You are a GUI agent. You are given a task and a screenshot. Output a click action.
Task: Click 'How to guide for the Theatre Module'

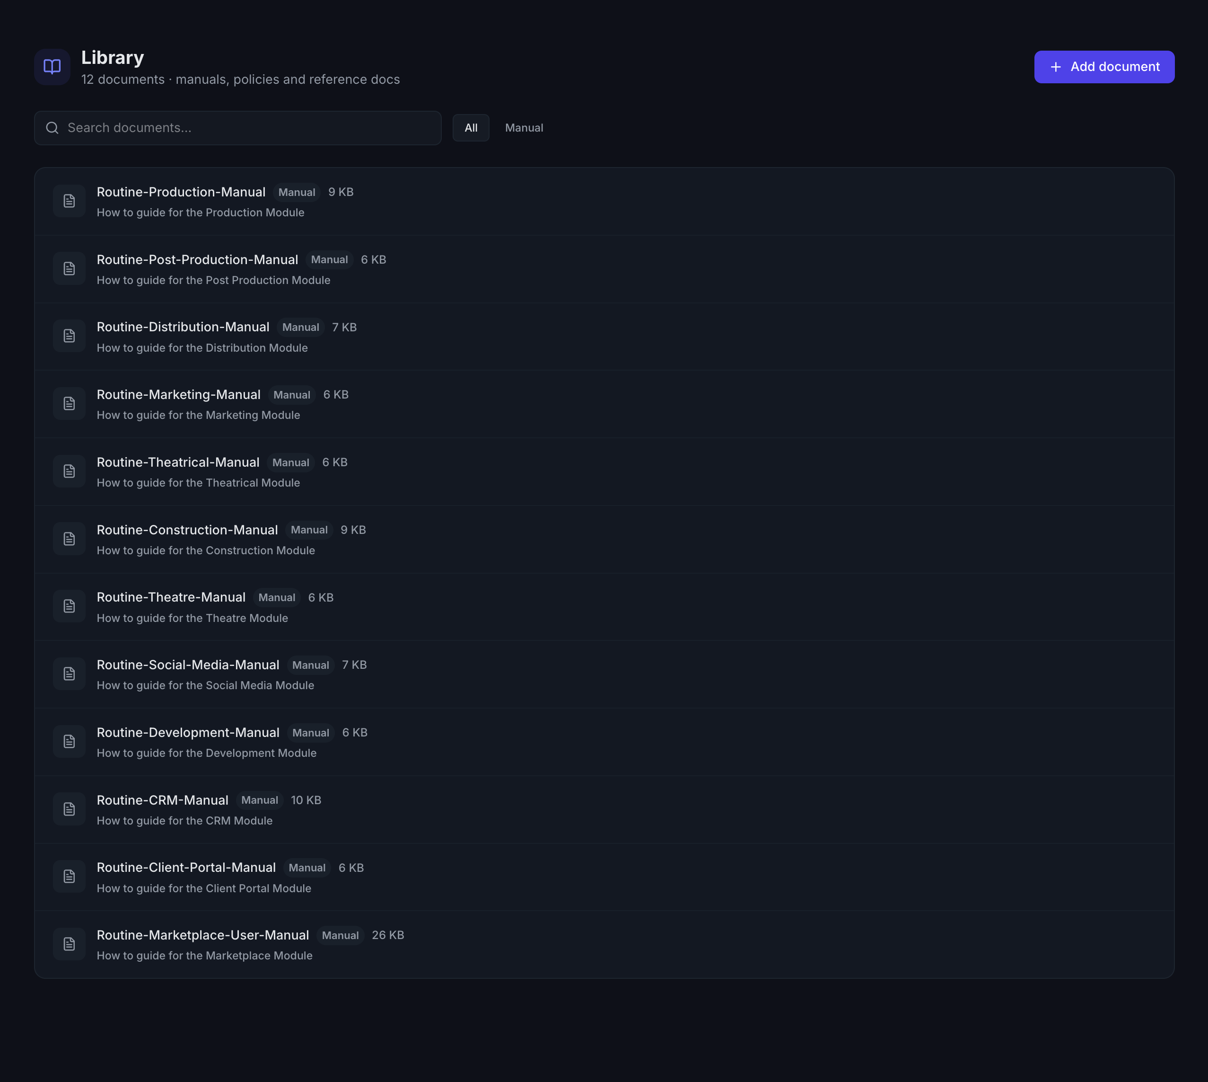coord(193,618)
